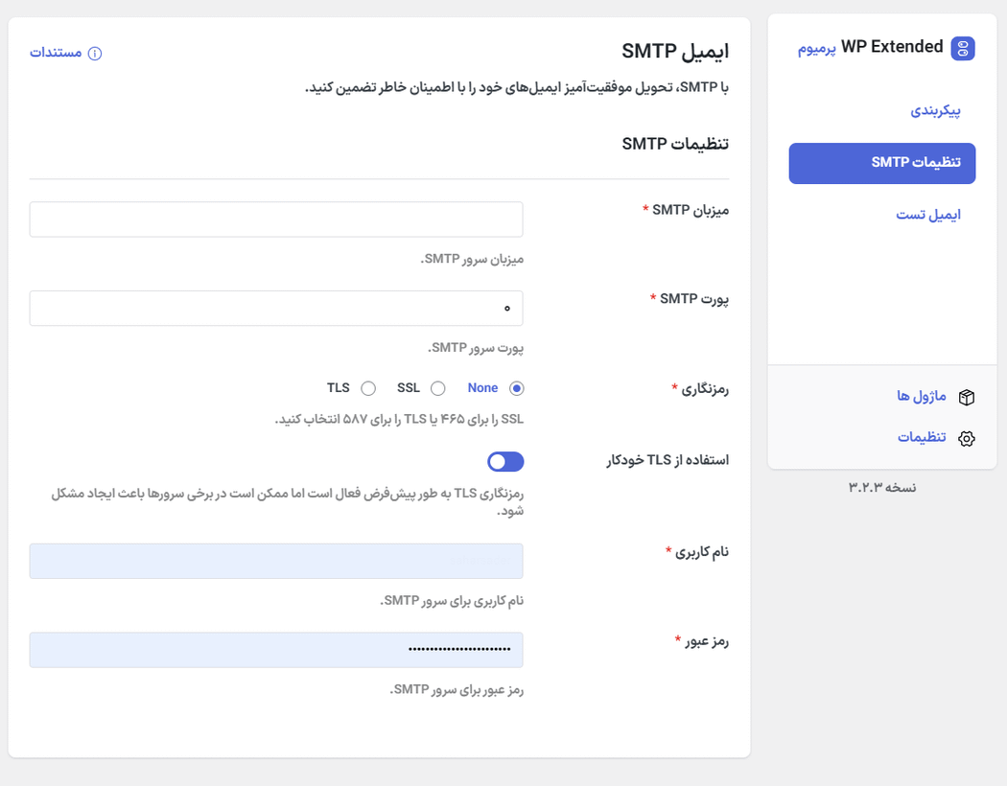
Task: Disable the automatic TLS toggle switch
Action: pyautogui.click(x=505, y=462)
